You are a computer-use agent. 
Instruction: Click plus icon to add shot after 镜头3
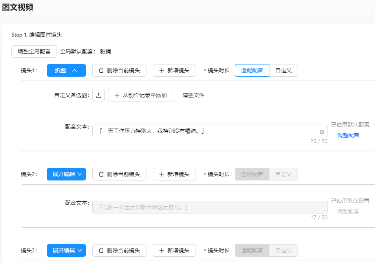click(x=162, y=250)
